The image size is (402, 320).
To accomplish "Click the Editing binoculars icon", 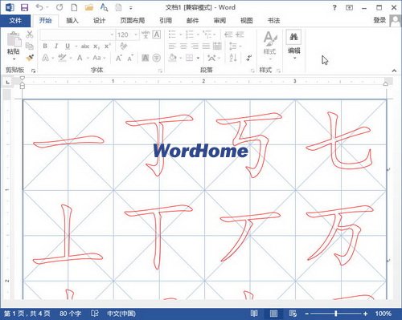I will 294,37.
